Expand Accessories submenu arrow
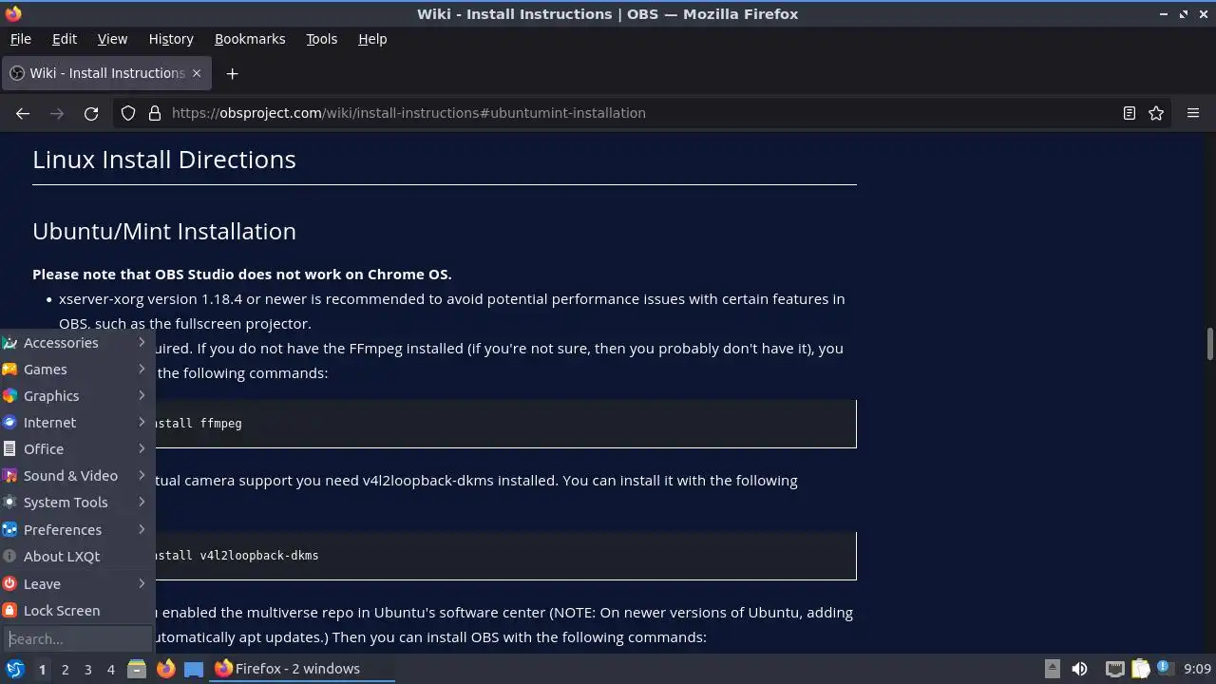Image resolution: width=1216 pixels, height=684 pixels. (142, 343)
